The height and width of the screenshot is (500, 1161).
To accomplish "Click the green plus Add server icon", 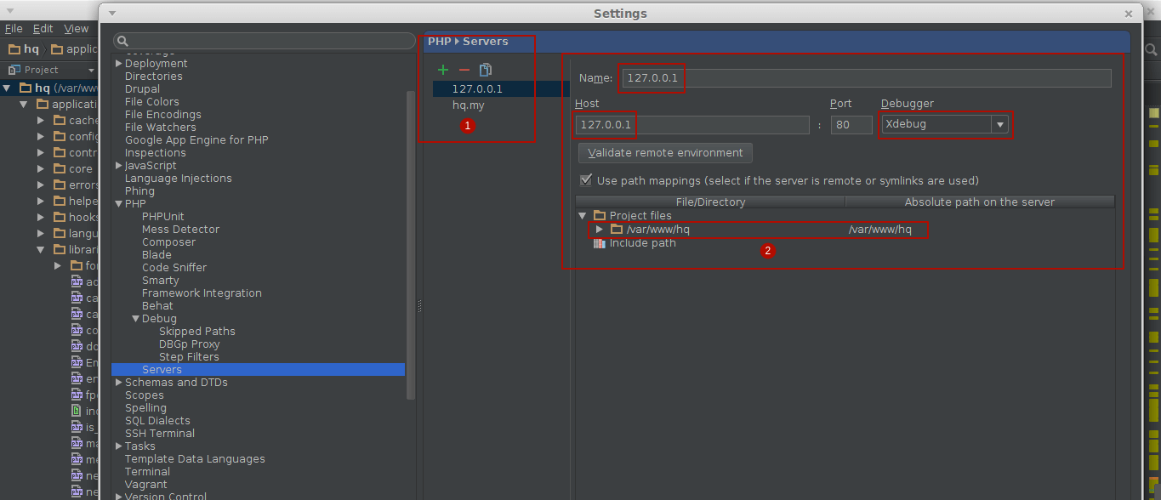I will tap(442, 70).
